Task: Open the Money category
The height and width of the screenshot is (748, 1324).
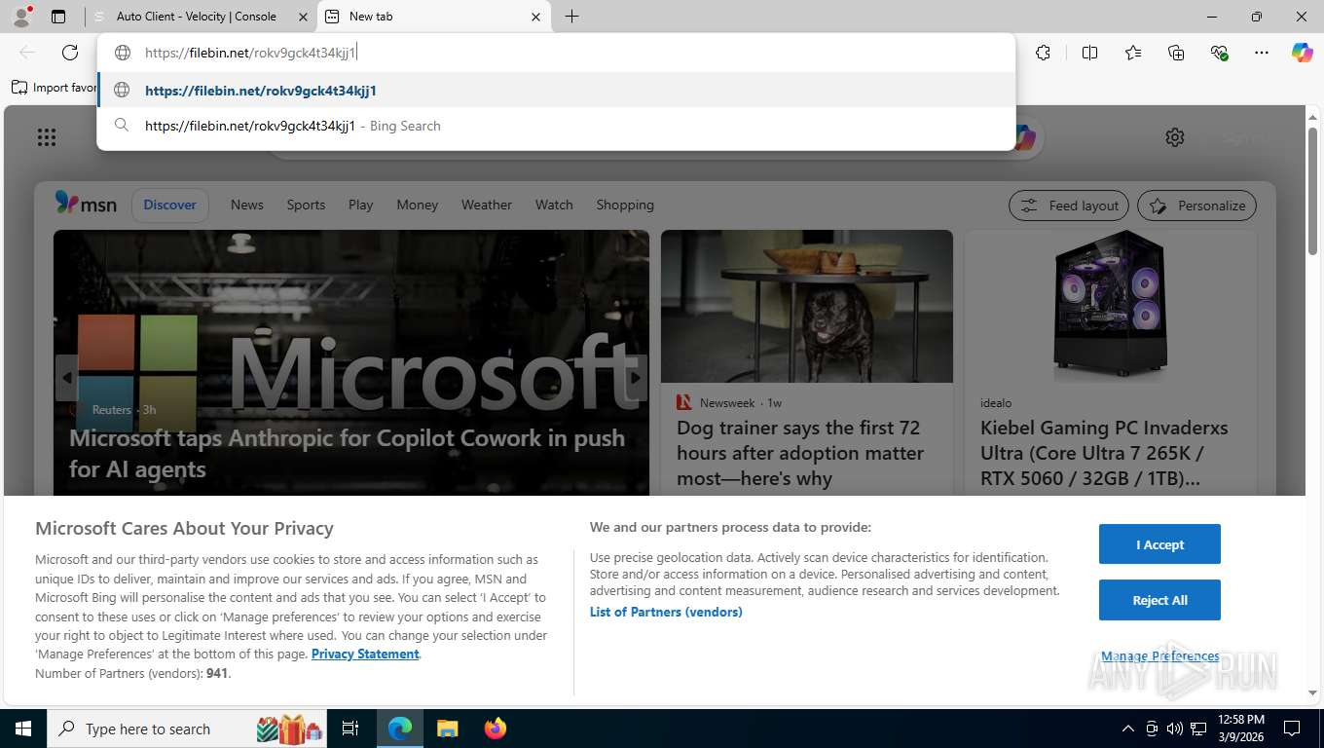Action: (x=418, y=205)
